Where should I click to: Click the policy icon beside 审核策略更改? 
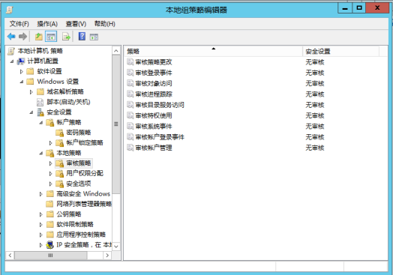pos(130,61)
